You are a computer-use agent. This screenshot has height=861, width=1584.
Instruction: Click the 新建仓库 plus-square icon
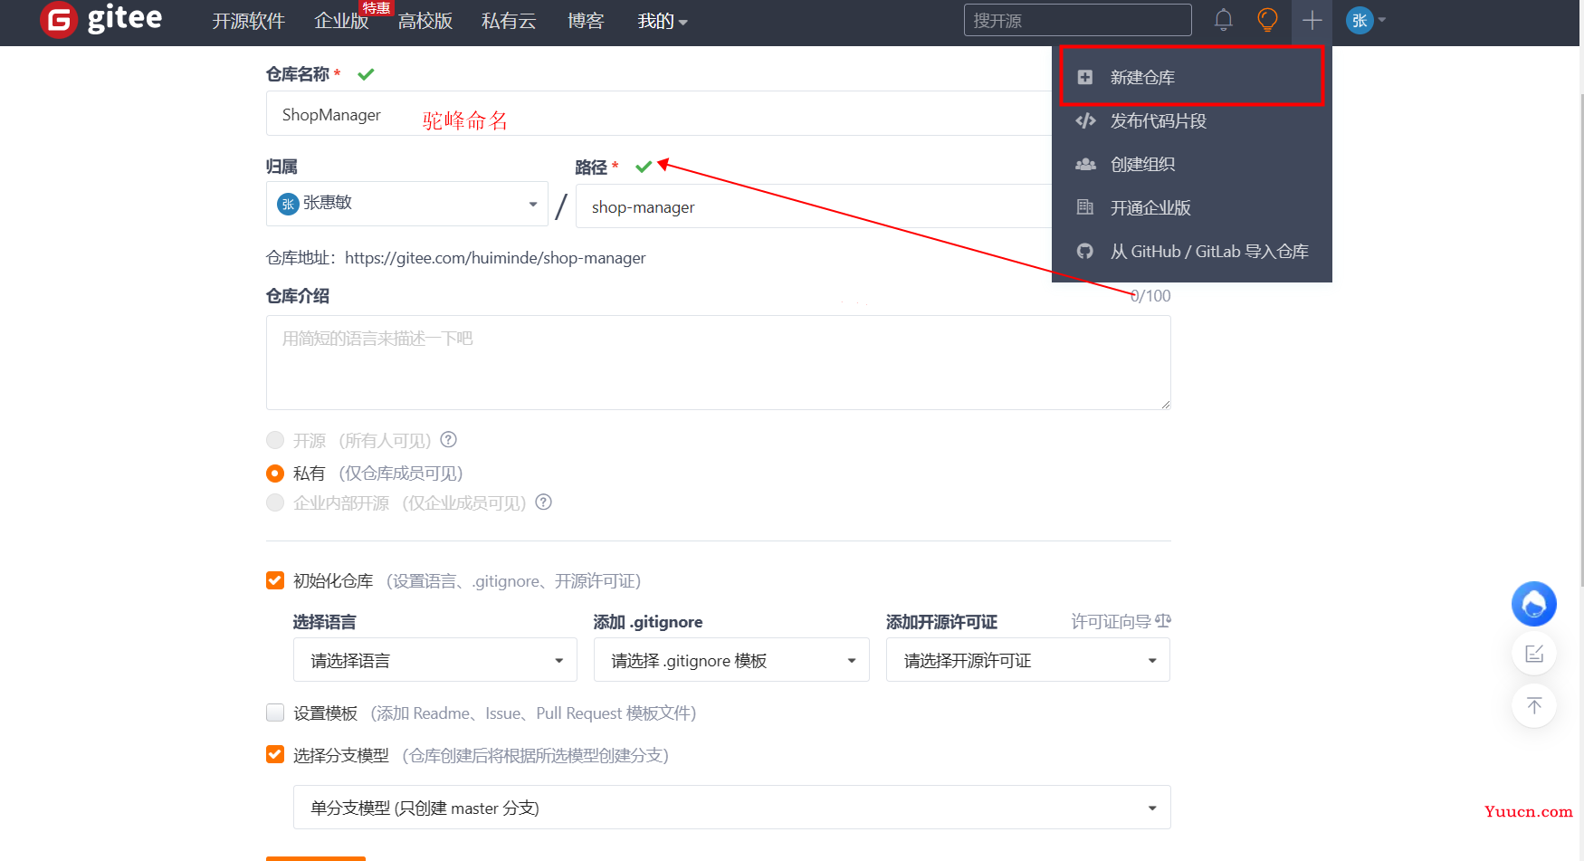pyautogui.click(x=1084, y=78)
